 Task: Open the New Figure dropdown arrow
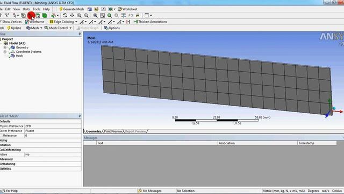(114, 9)
